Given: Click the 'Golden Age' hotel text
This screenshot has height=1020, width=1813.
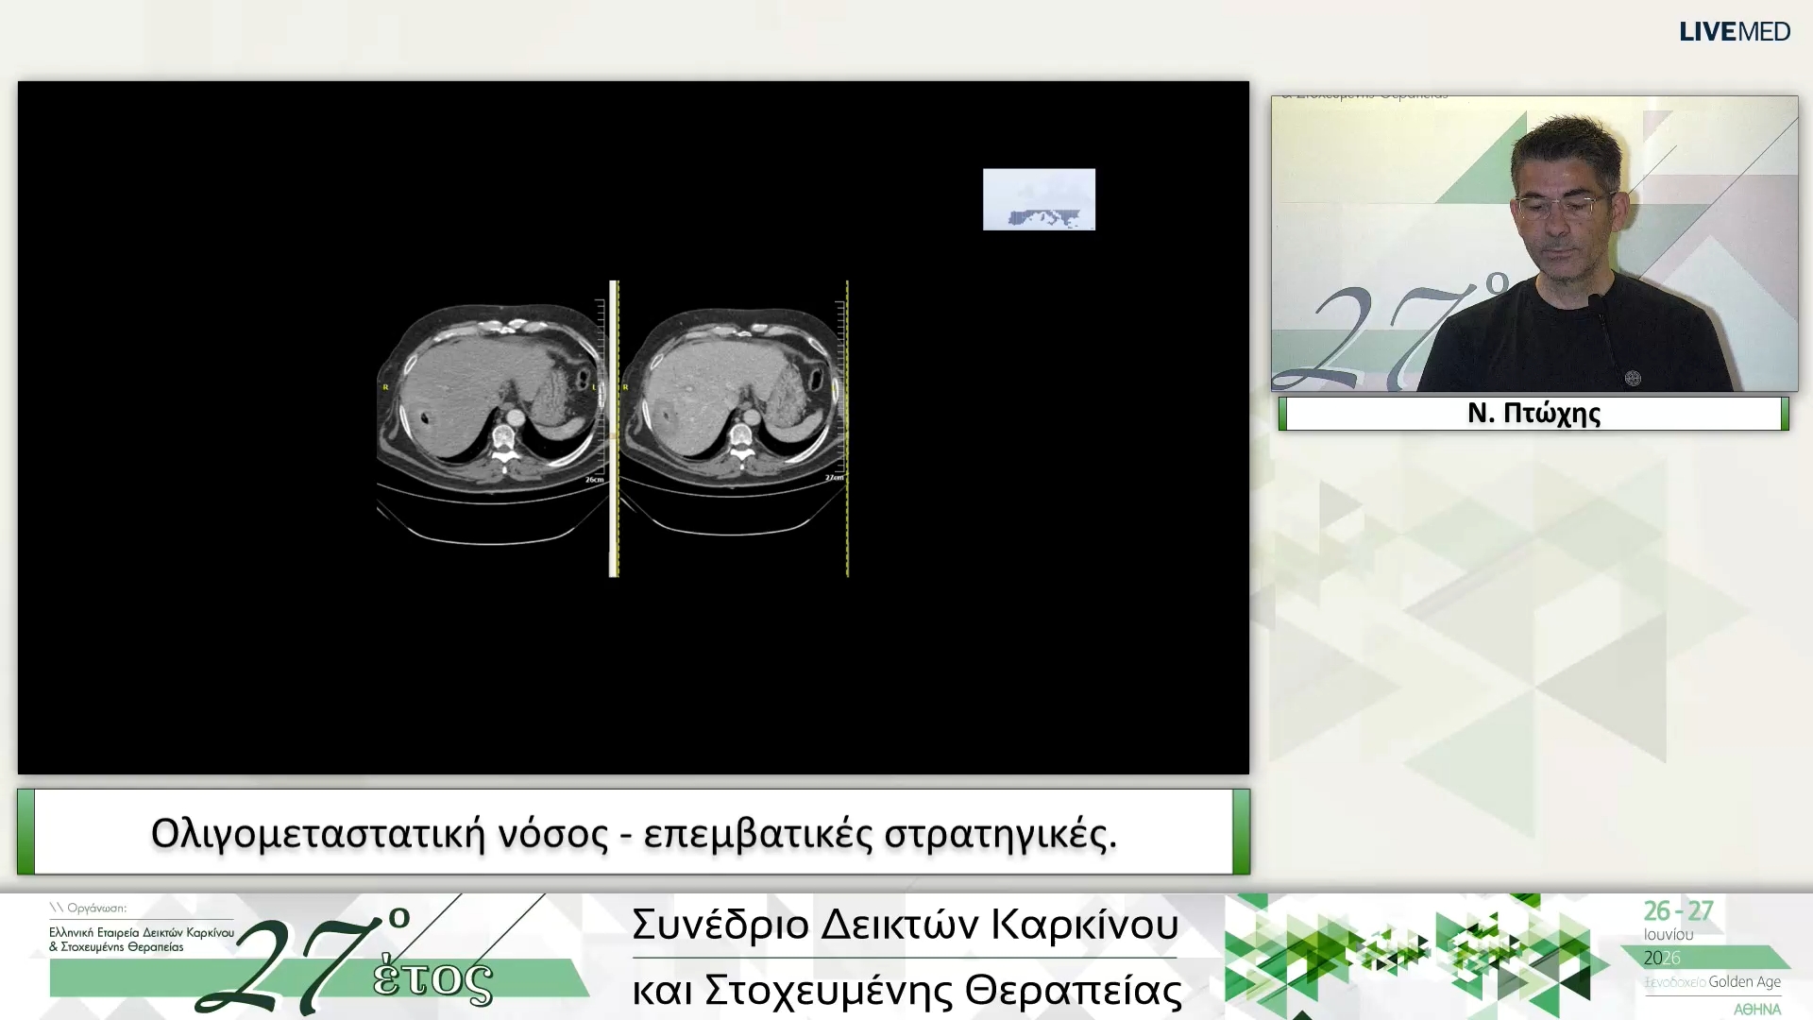Looking at the screenshot, I should point(1744,982).
